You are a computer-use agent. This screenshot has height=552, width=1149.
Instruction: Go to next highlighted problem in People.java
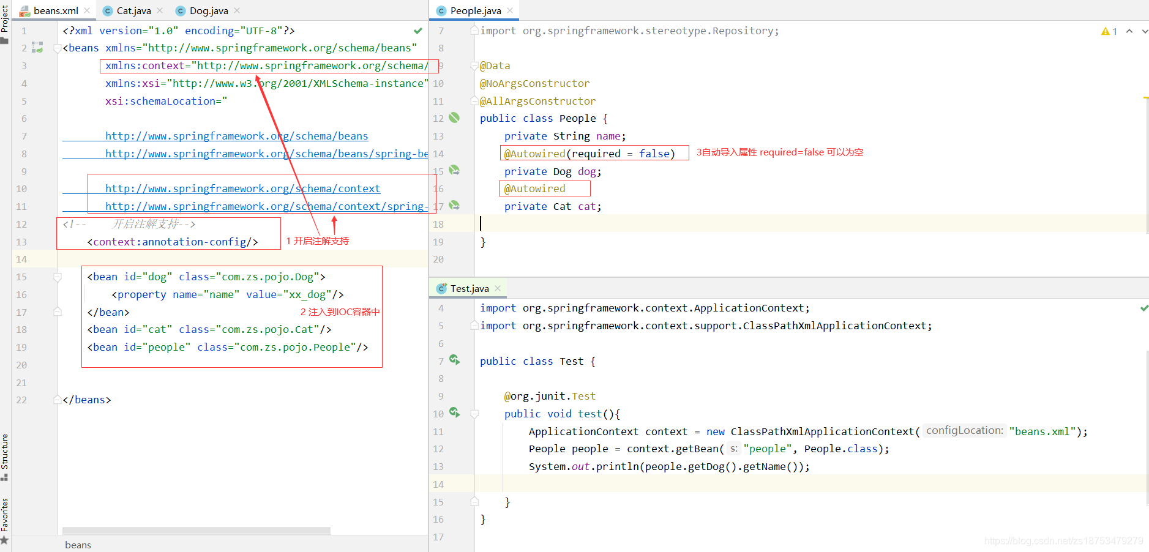(1144, 31)
